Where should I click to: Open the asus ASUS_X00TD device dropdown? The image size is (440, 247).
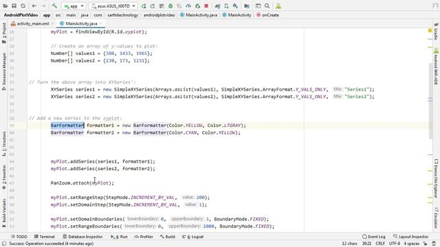click(113, 6)
